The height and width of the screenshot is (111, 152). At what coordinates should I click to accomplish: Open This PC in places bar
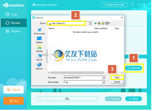pyautogui.click(x=39, y=57)
